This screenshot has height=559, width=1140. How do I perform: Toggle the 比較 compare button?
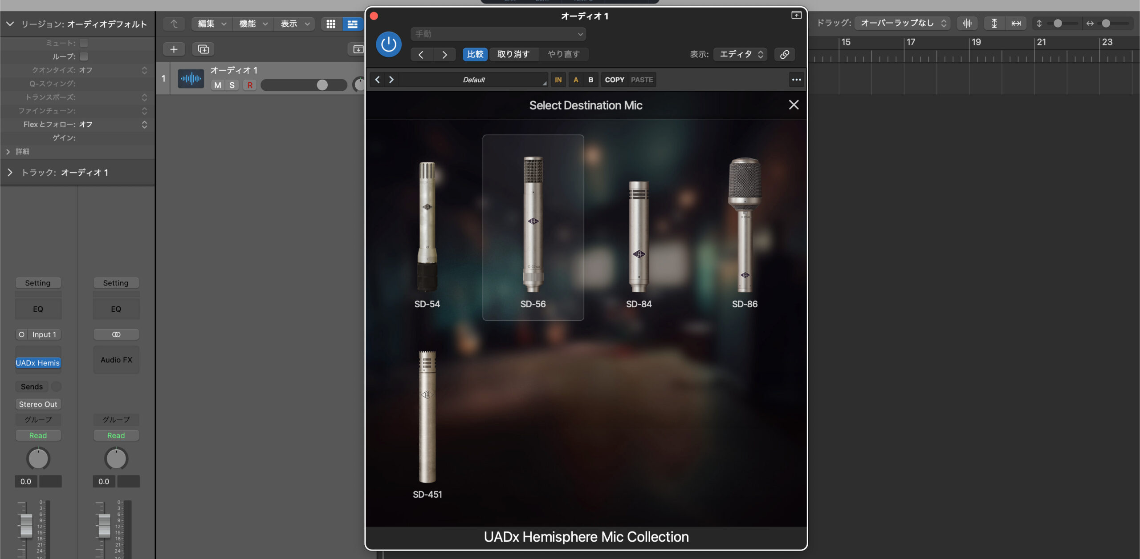pos(475,54)
